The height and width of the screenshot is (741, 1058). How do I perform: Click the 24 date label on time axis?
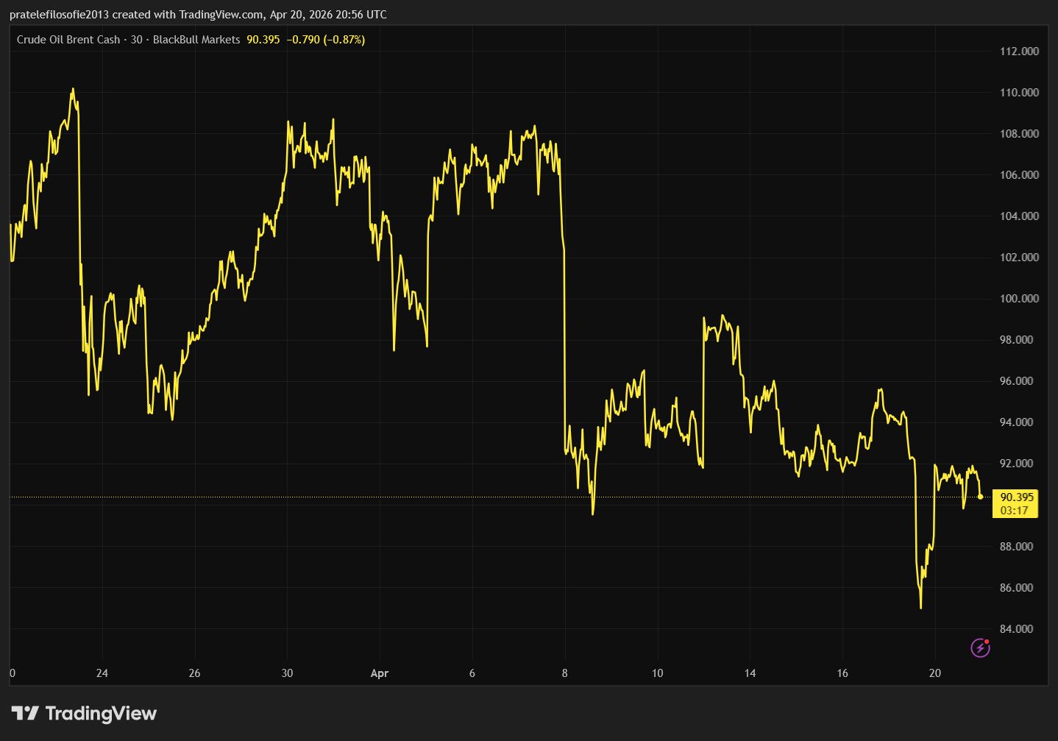tap(102, 673)
